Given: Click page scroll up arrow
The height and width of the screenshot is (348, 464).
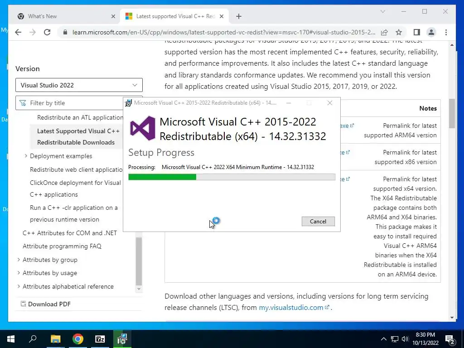Looking at the screenshot, I should pyautogui.click(x=452, y=45).
